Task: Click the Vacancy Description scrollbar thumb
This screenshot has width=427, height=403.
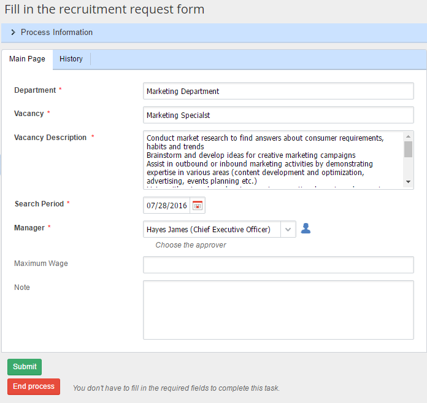Action: click(x=408, y=149)
